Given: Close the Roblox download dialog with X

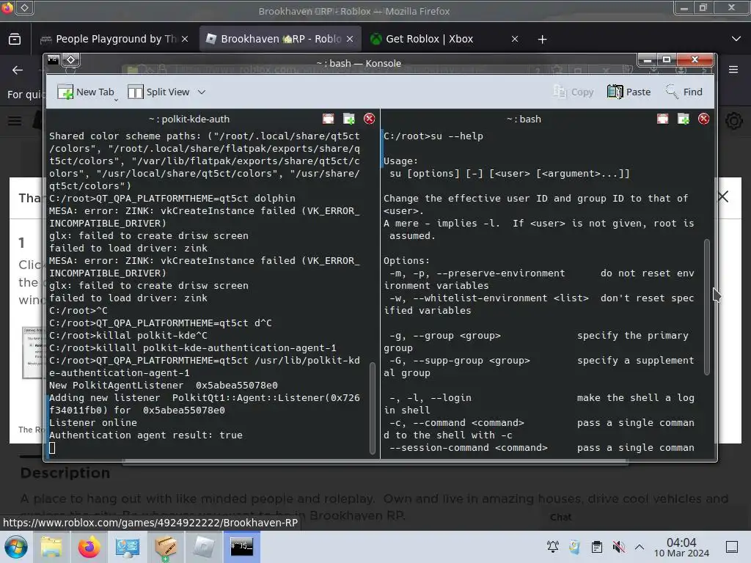Looking at the screenshot, I should tap(723, 196).
